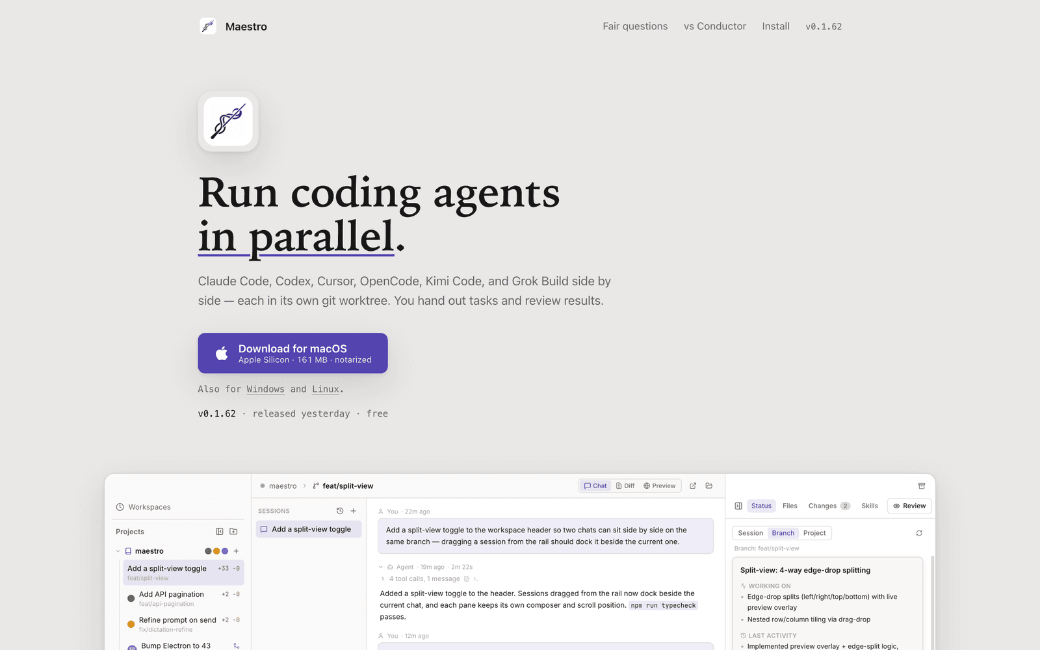This screenshot has height=650, width=1040.
Task: Click Download for macOS button
Action: [292, 353]
